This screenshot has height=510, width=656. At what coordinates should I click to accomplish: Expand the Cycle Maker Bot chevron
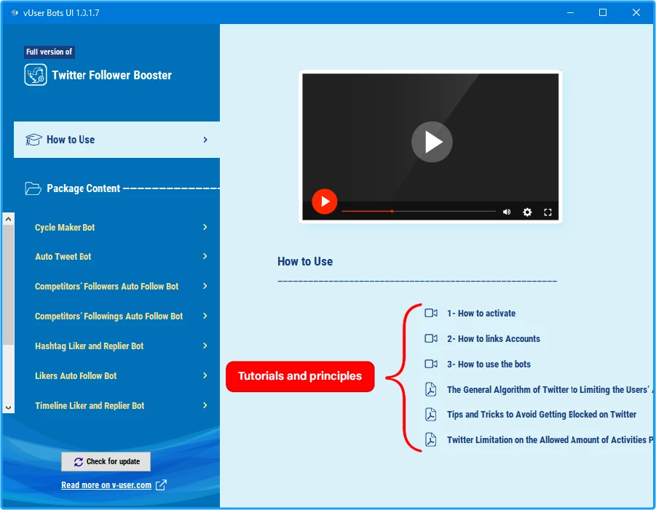(x=205, y=227)
